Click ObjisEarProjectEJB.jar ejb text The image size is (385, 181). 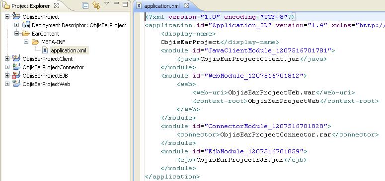(240, 160)
